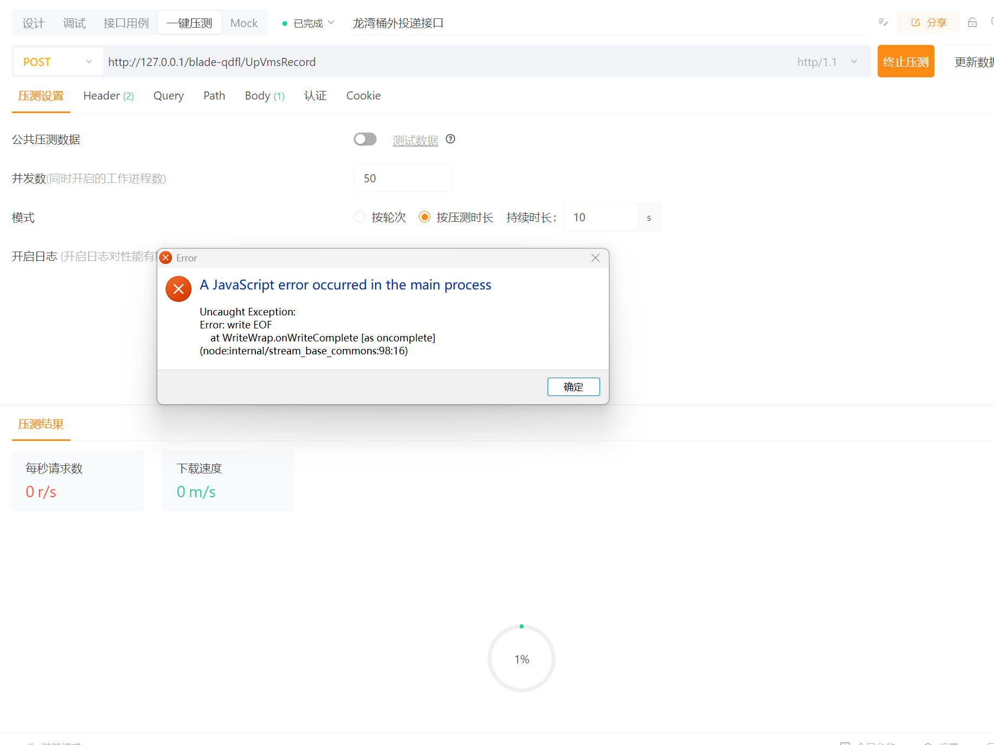Click the small Error icon in dialog title bar
This screenshot has height=745, width=994.
click(166, 258)
